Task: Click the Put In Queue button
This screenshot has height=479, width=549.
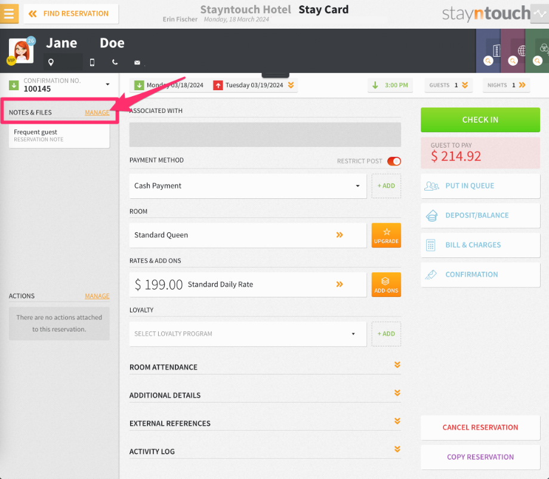Action: click(480, 186)
